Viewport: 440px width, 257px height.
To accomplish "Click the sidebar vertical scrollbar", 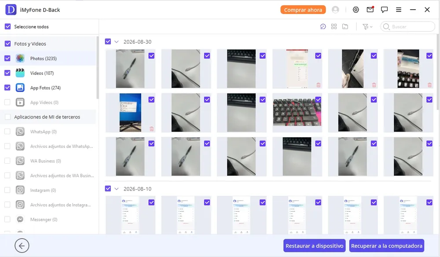I will [x=97, y=67].
